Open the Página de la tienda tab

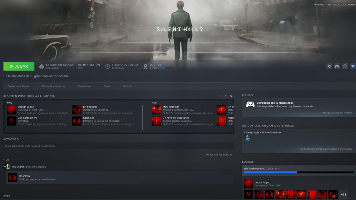pyautogui.click(x=18, y=86)
